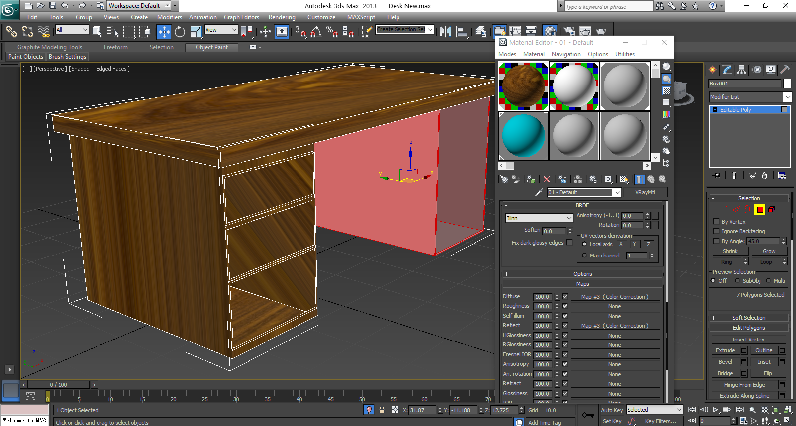796x426 pixels.
Task: Select the Map channel radio button
Action: click(x=584, y=256)
